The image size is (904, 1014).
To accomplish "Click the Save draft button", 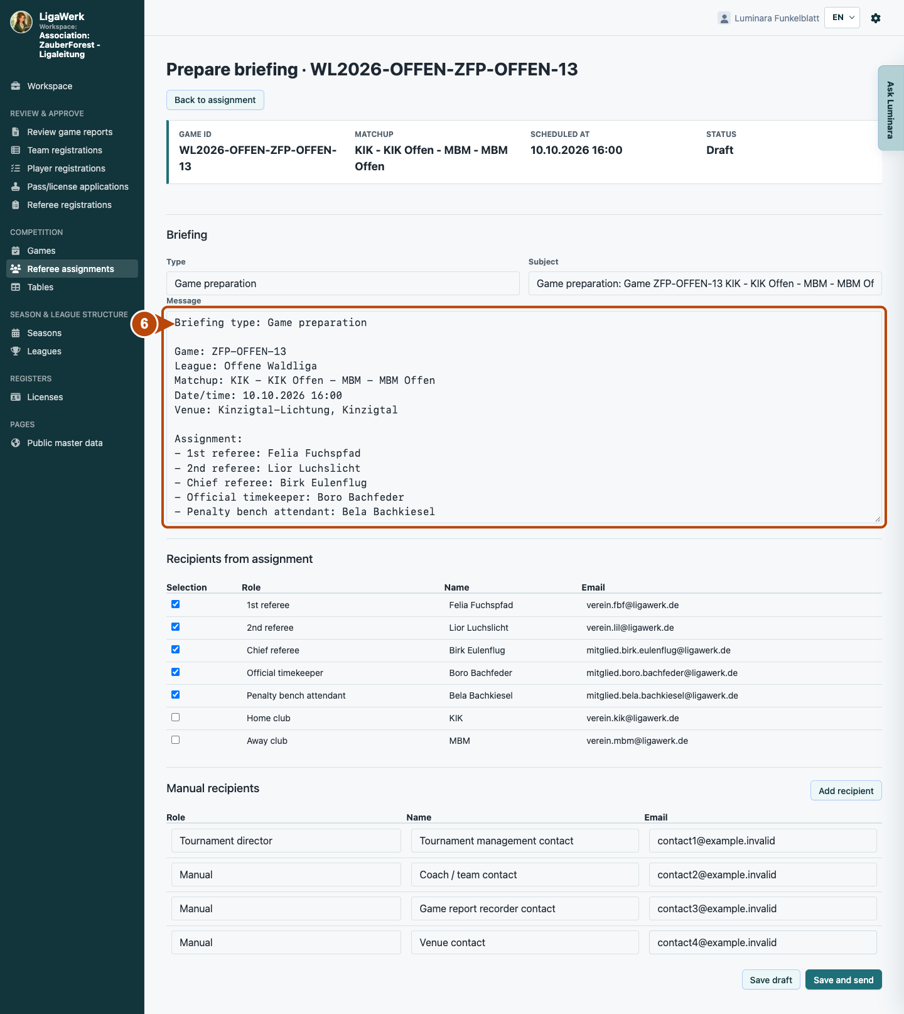I will tap(771, 980).
